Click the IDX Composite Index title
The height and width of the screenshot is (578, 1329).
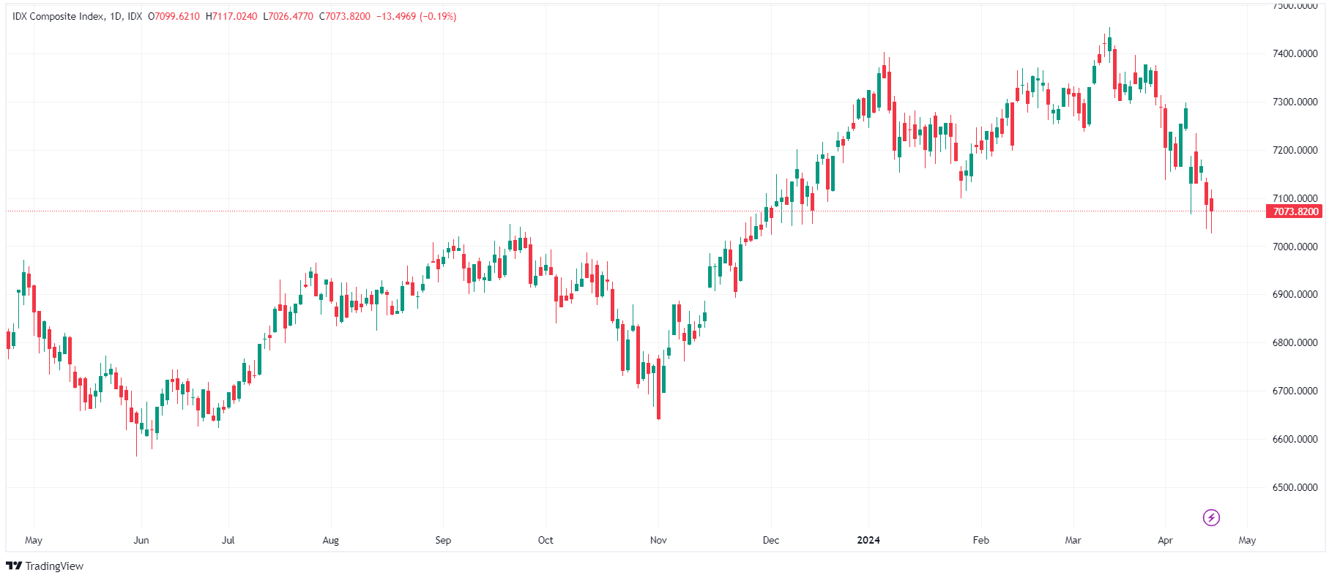(x=59, y=16)
